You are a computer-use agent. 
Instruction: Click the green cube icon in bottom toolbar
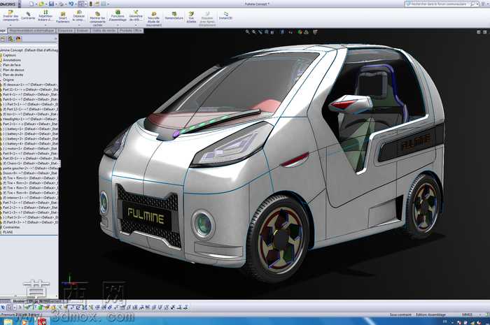coord(41,308)
